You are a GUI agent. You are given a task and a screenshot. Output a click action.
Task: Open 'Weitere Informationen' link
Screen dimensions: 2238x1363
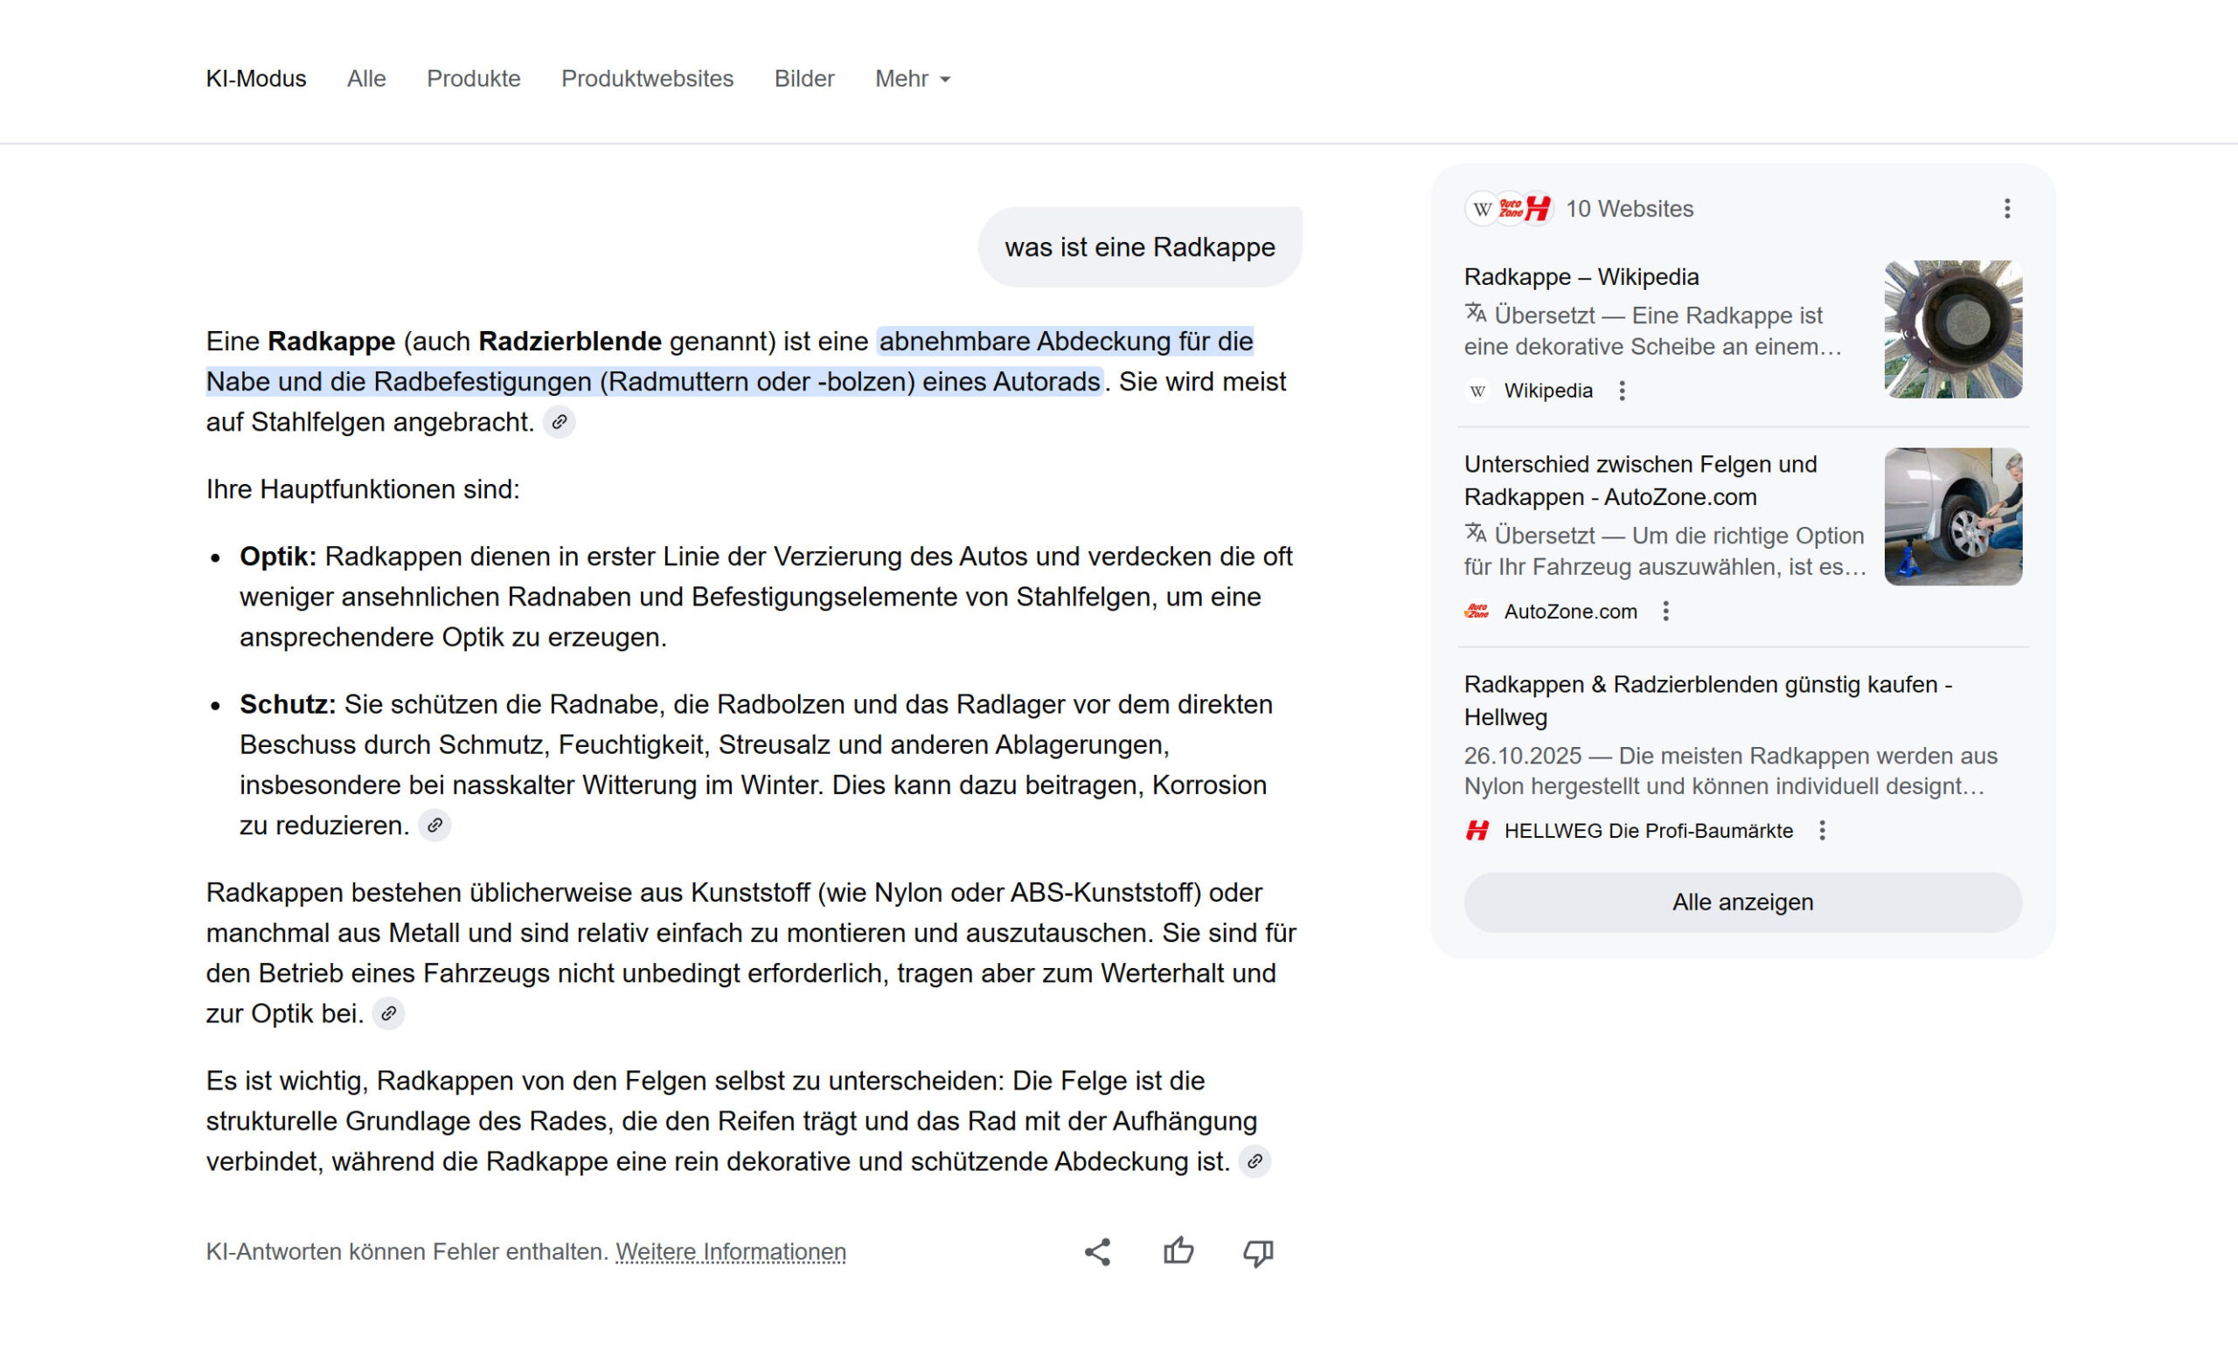pos(730,1252)
